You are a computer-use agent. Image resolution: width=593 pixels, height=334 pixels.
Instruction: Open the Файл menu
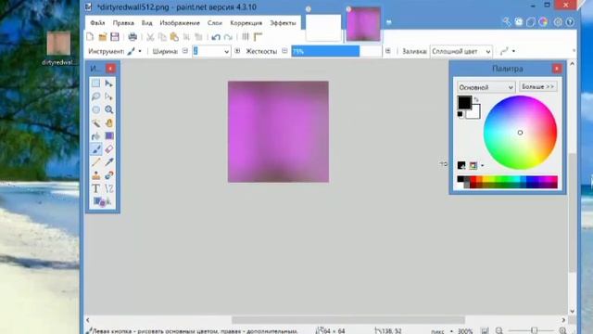[x=97, y=23]
